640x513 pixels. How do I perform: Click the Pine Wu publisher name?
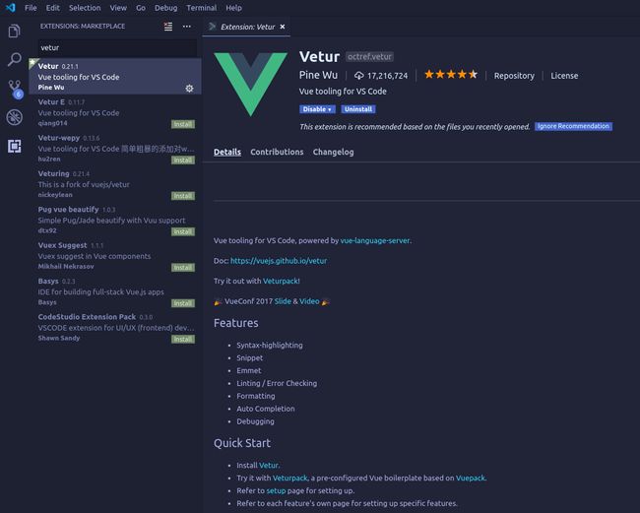318,75
